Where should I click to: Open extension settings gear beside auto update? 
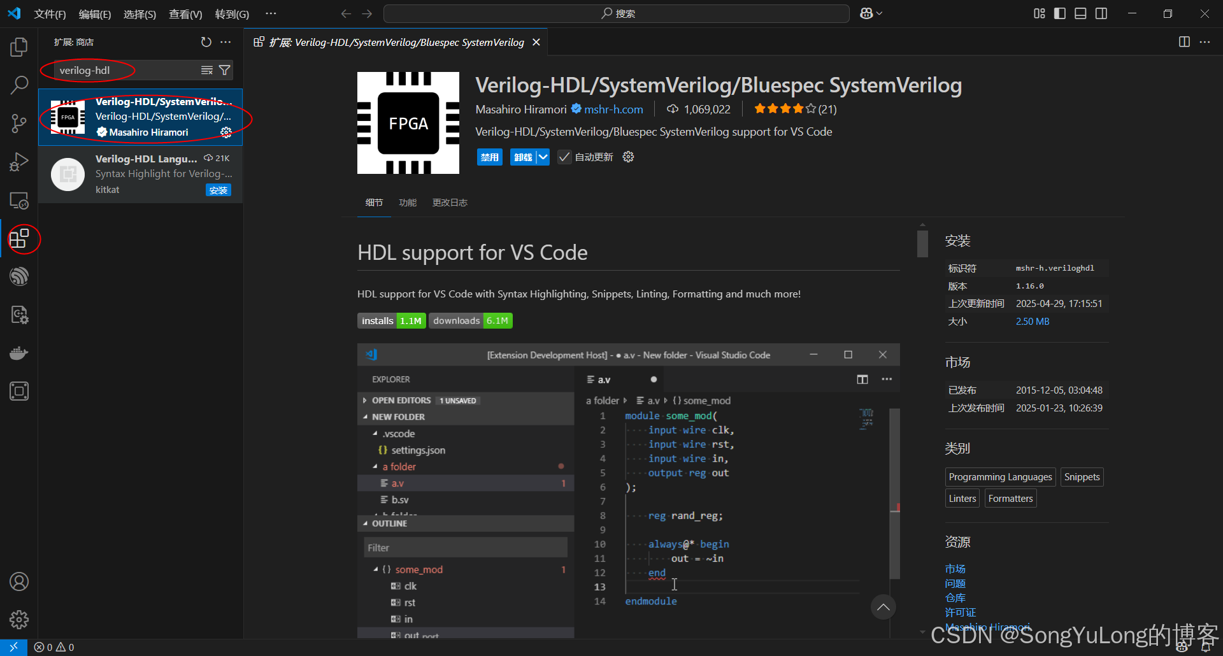(x=628, y=157)
